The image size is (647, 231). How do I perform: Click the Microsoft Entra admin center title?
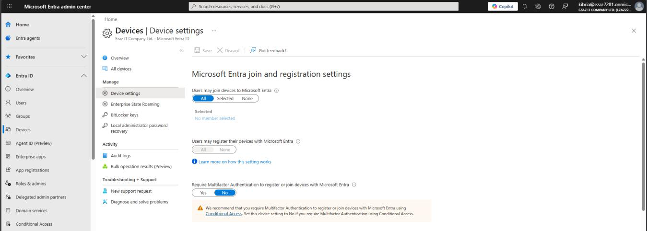point(58,6)
